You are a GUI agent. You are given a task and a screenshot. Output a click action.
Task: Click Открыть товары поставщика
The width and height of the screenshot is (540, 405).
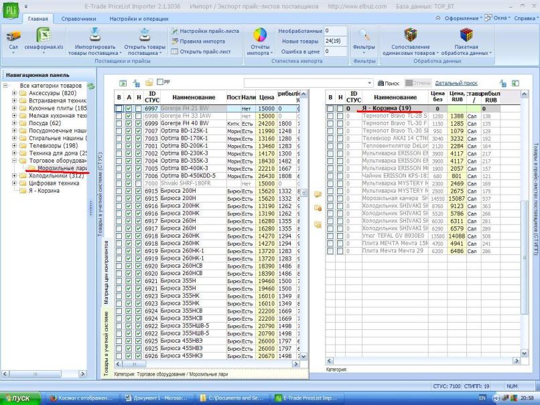pyautogui.click(x=145, y=42)
